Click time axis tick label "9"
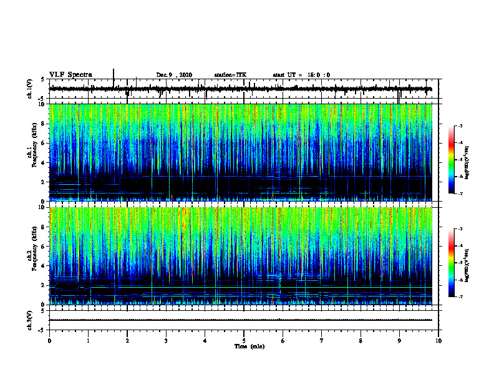This screenshot has width=494, height=382. pyautogui.click(x=399, y=341)
